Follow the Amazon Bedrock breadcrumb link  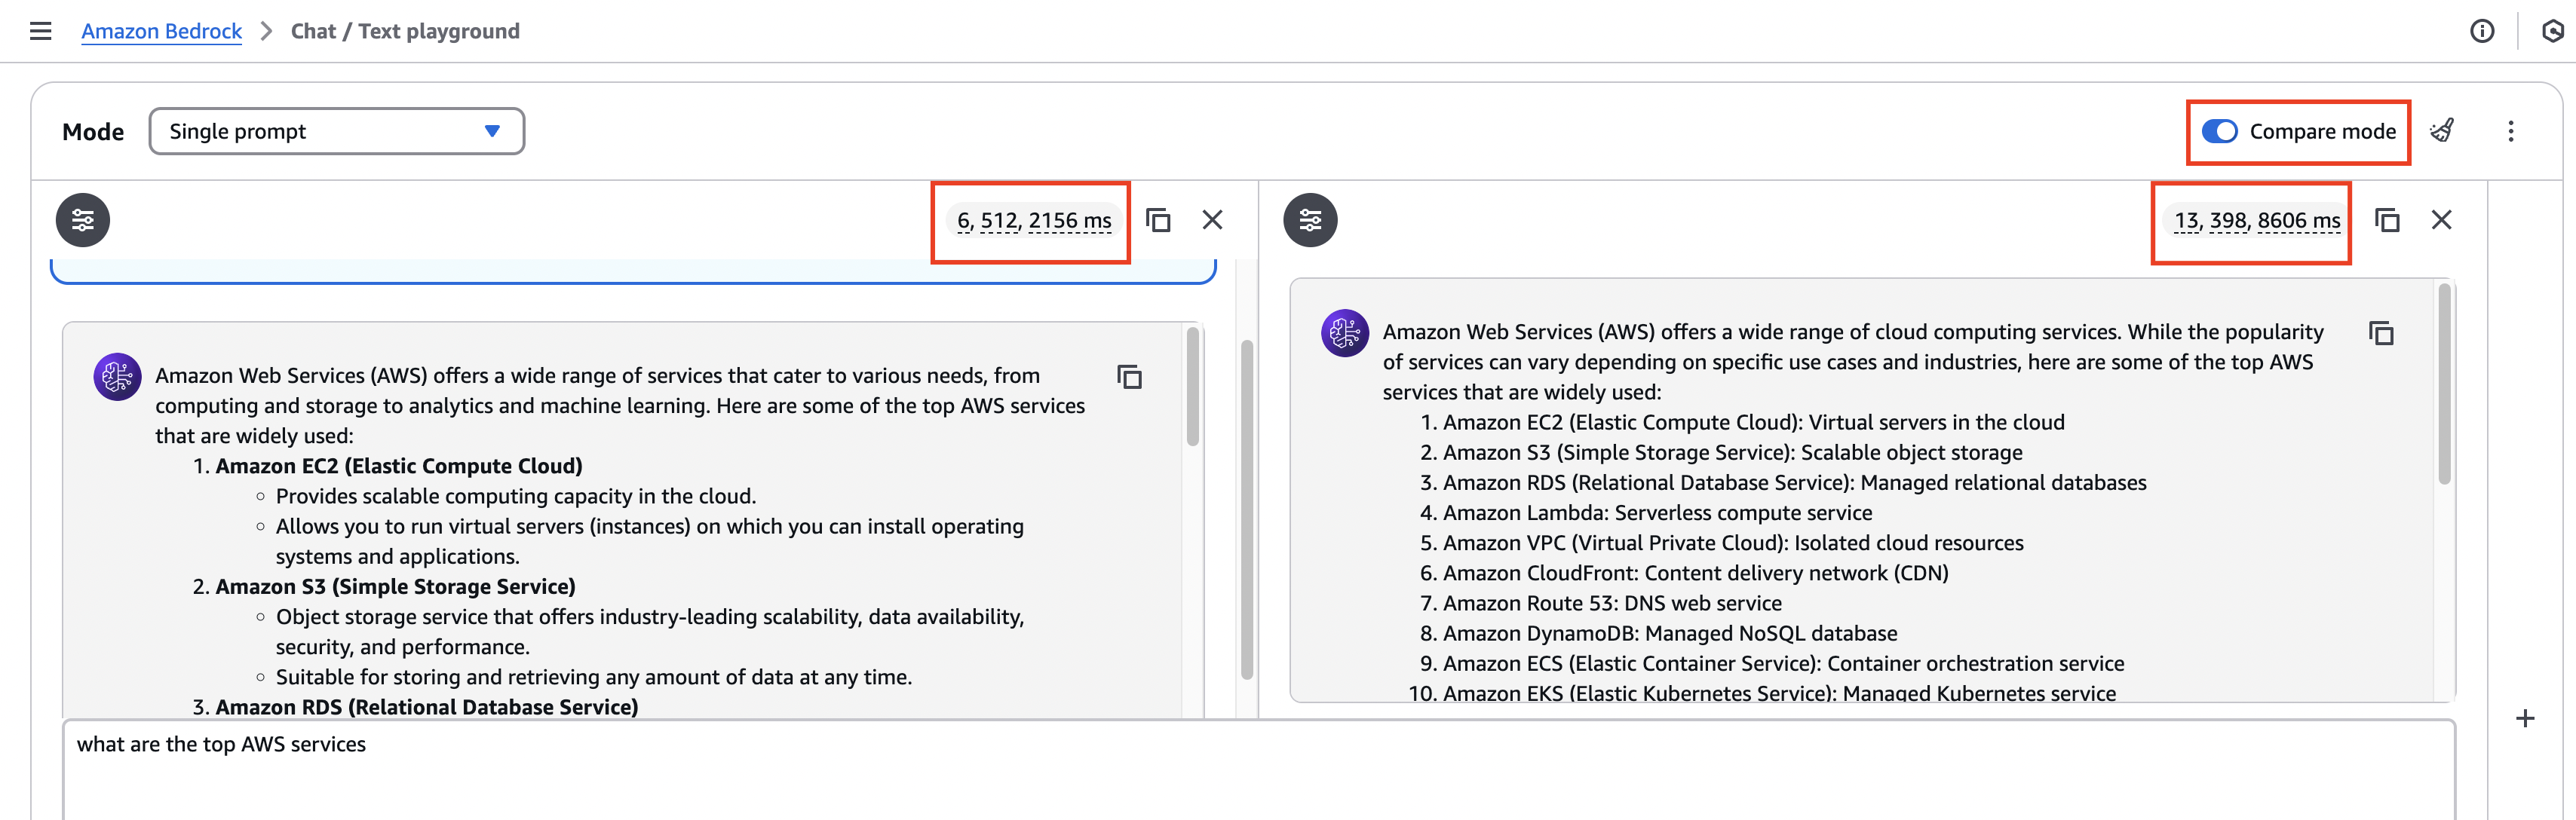(x=161, y=31)
